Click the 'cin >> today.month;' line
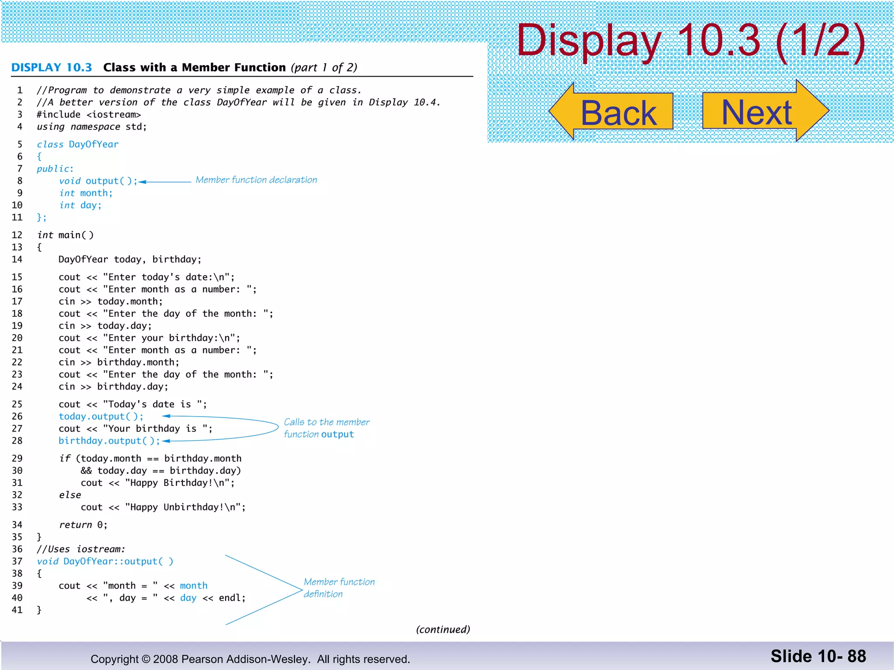894x670 pixels. 111,301
